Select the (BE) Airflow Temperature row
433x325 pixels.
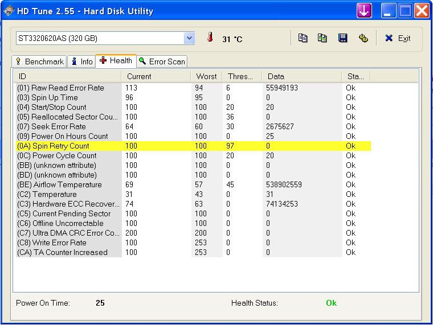(x=193, y=184)
